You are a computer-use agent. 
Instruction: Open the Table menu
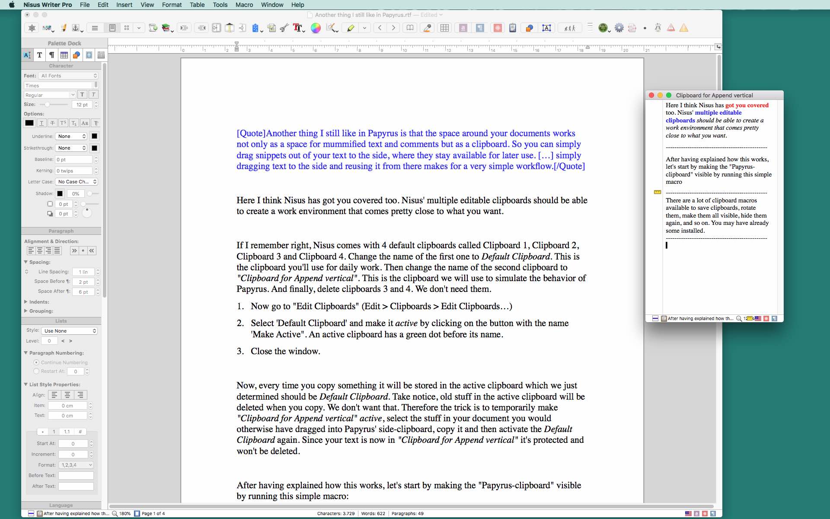pyautogui.click(x=197, y=5)
